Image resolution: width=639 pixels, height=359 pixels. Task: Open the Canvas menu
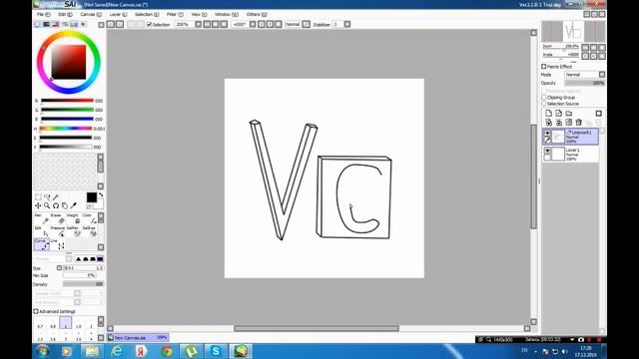click(91, 14)
